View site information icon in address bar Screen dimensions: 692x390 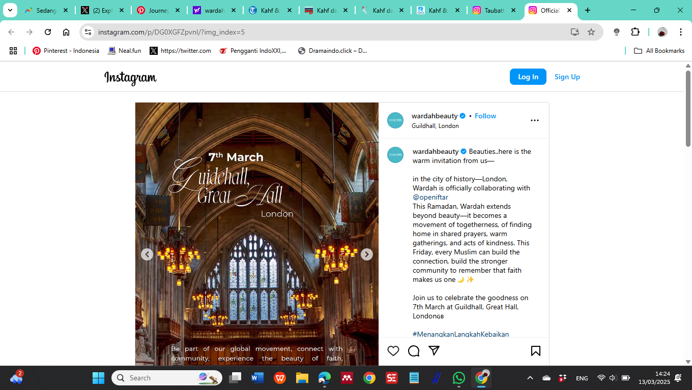[88, 32]
